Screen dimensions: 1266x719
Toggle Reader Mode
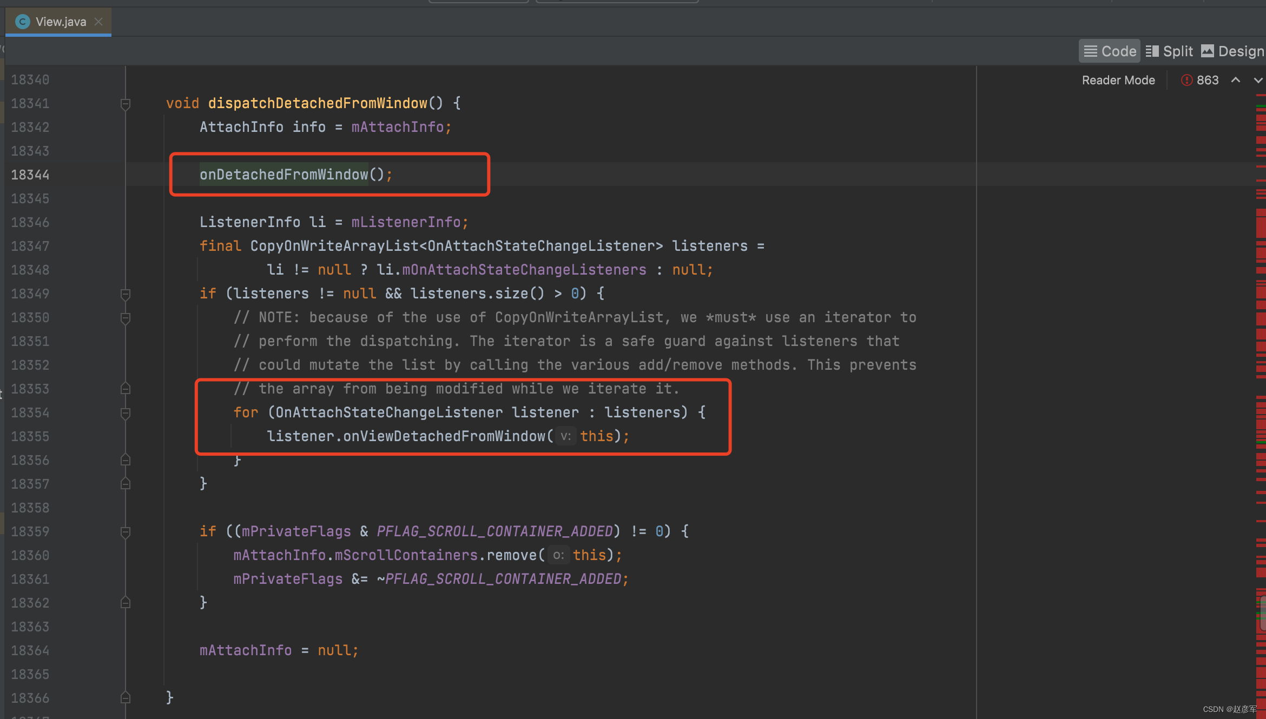pyautogui.click(x=1118, y=80)
